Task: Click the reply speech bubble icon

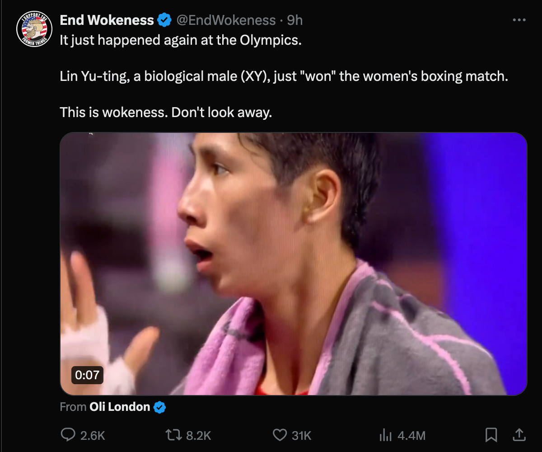Action: [68, 435]
